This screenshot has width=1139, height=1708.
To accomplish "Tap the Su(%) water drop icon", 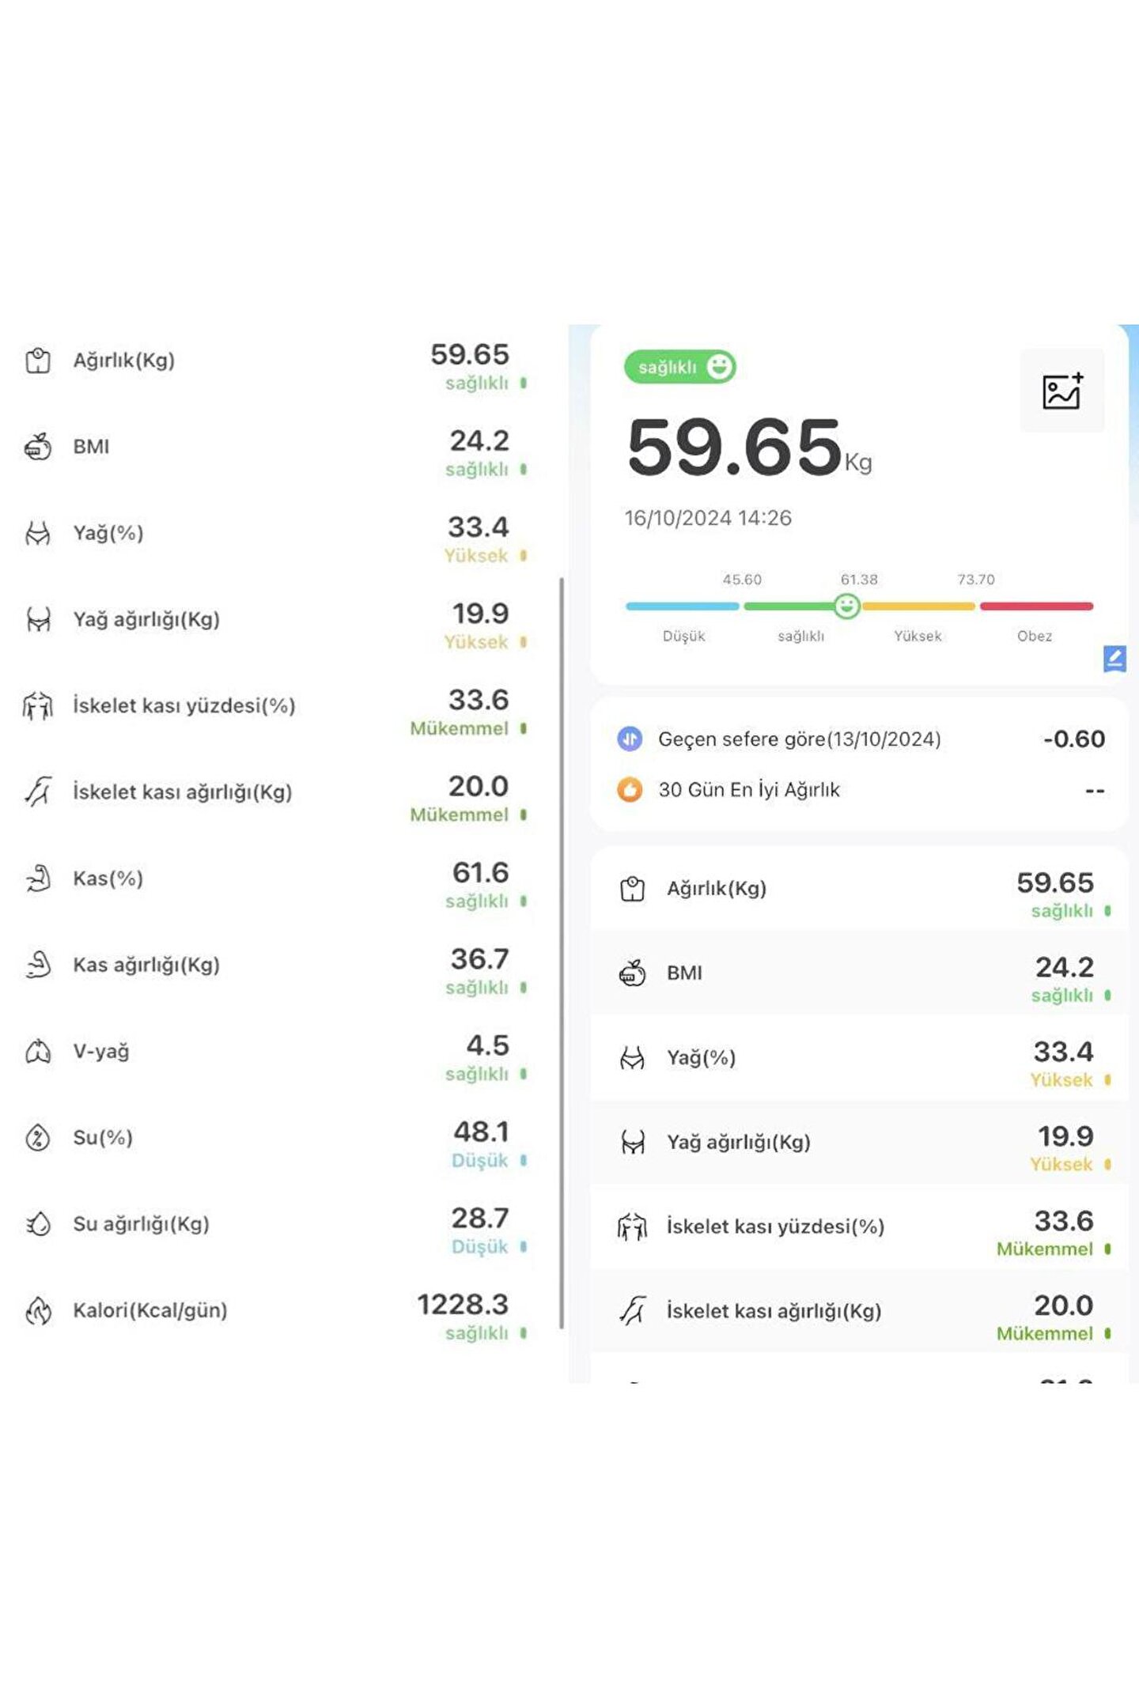I will tap(38, 1137).
